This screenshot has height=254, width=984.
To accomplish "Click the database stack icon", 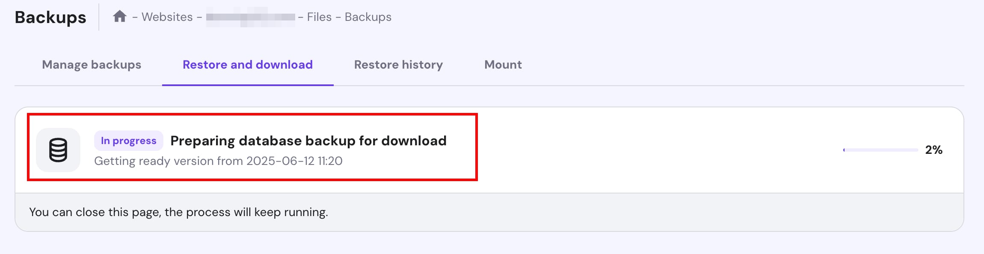I will [x=58, y=150].
